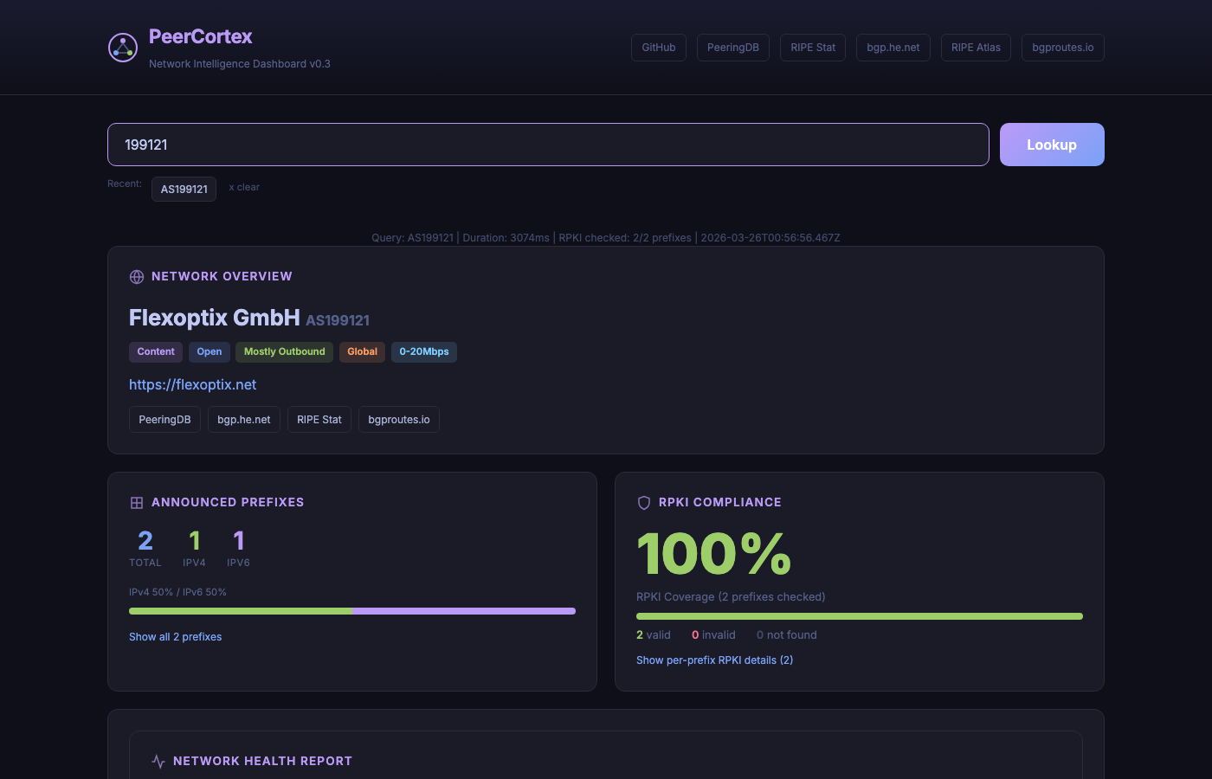Click the AS199121 label beside Flexoptix GmbH
1212x779 pixels.
point(338,320)
